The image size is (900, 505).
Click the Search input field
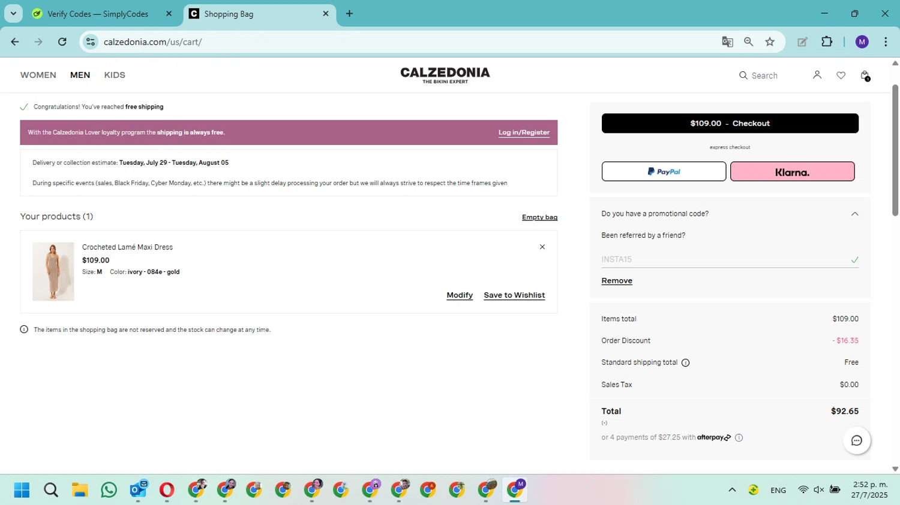[x=764, y=75]
